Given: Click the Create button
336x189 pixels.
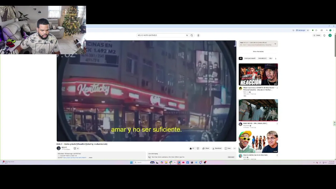Looking at the screenshot, I should pyautogui.click(x=317, y=35).
